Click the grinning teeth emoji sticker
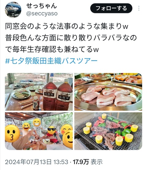 click(37, 122)
